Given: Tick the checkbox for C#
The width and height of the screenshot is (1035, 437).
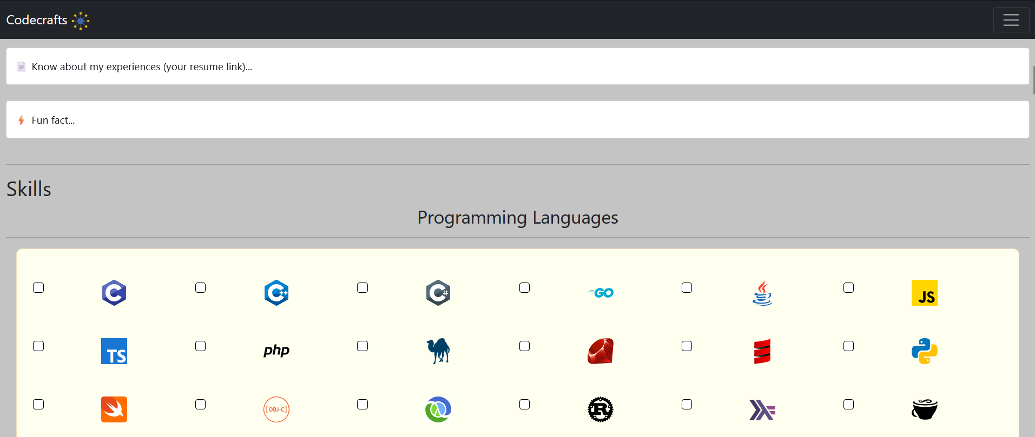Looking at the screenshot, I should coord(362,287).
